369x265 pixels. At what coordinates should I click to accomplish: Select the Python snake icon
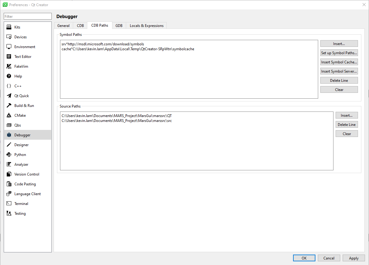pyautogui.click(x=9, y=155)
